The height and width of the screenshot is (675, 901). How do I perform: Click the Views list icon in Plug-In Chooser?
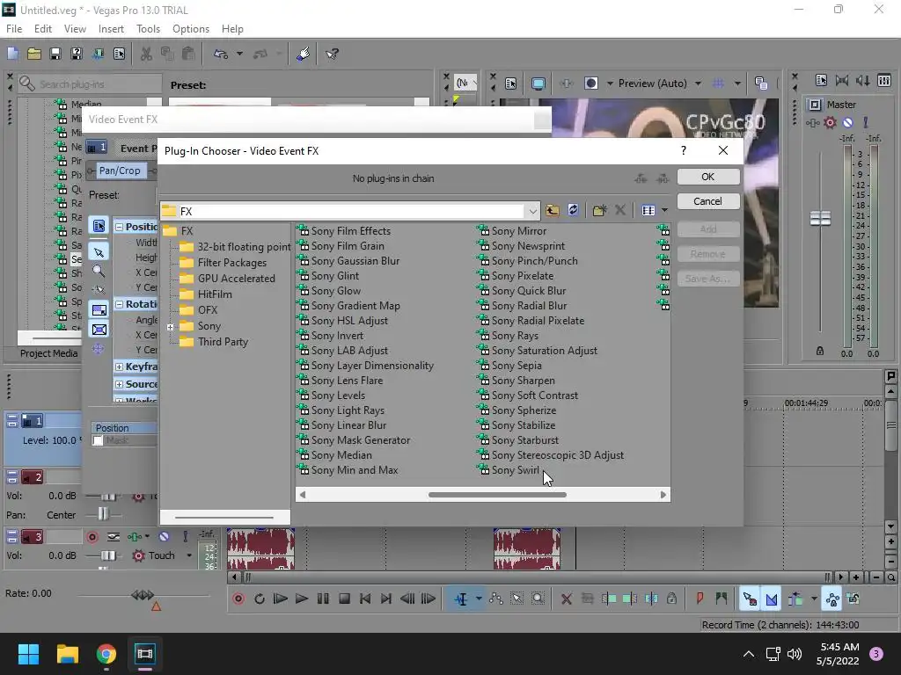648,210
